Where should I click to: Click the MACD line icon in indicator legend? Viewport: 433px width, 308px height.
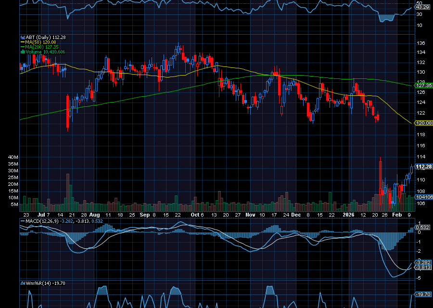pos(22,222)
